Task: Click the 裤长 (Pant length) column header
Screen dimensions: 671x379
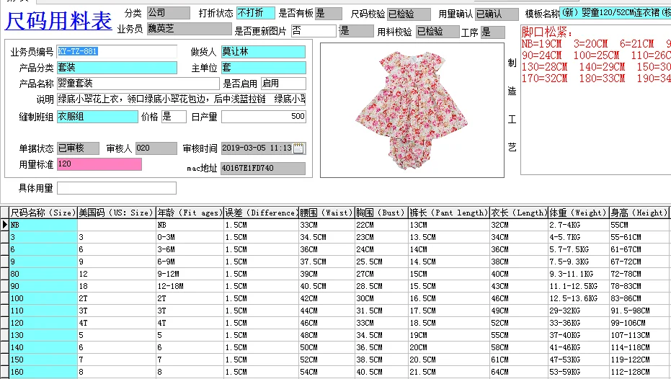Action: coord(449,213)
